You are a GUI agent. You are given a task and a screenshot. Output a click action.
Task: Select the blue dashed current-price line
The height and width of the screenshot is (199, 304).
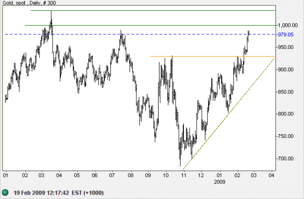coord(140,35)
